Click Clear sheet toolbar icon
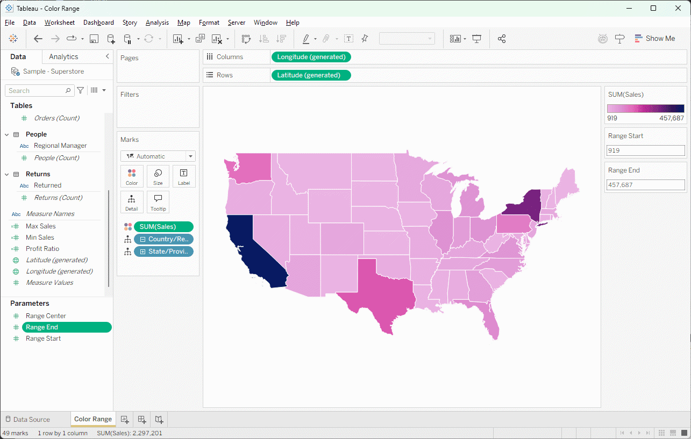This screenshot has width=691, height=439. pyautogui.click(x=217, y=39)
